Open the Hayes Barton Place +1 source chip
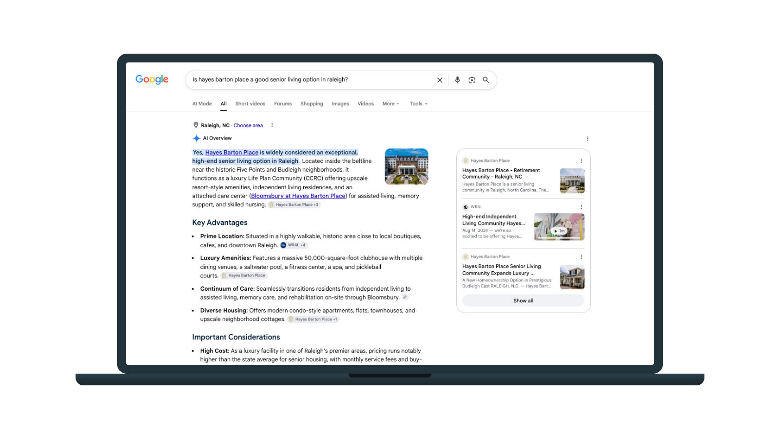 313,319
